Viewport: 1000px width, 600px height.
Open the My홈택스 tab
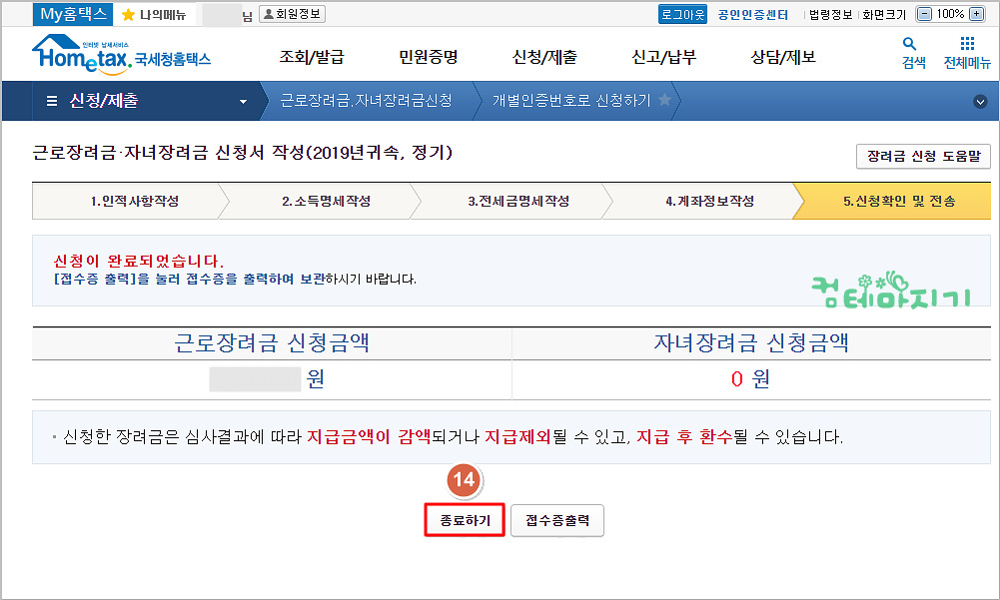(73, 14)
